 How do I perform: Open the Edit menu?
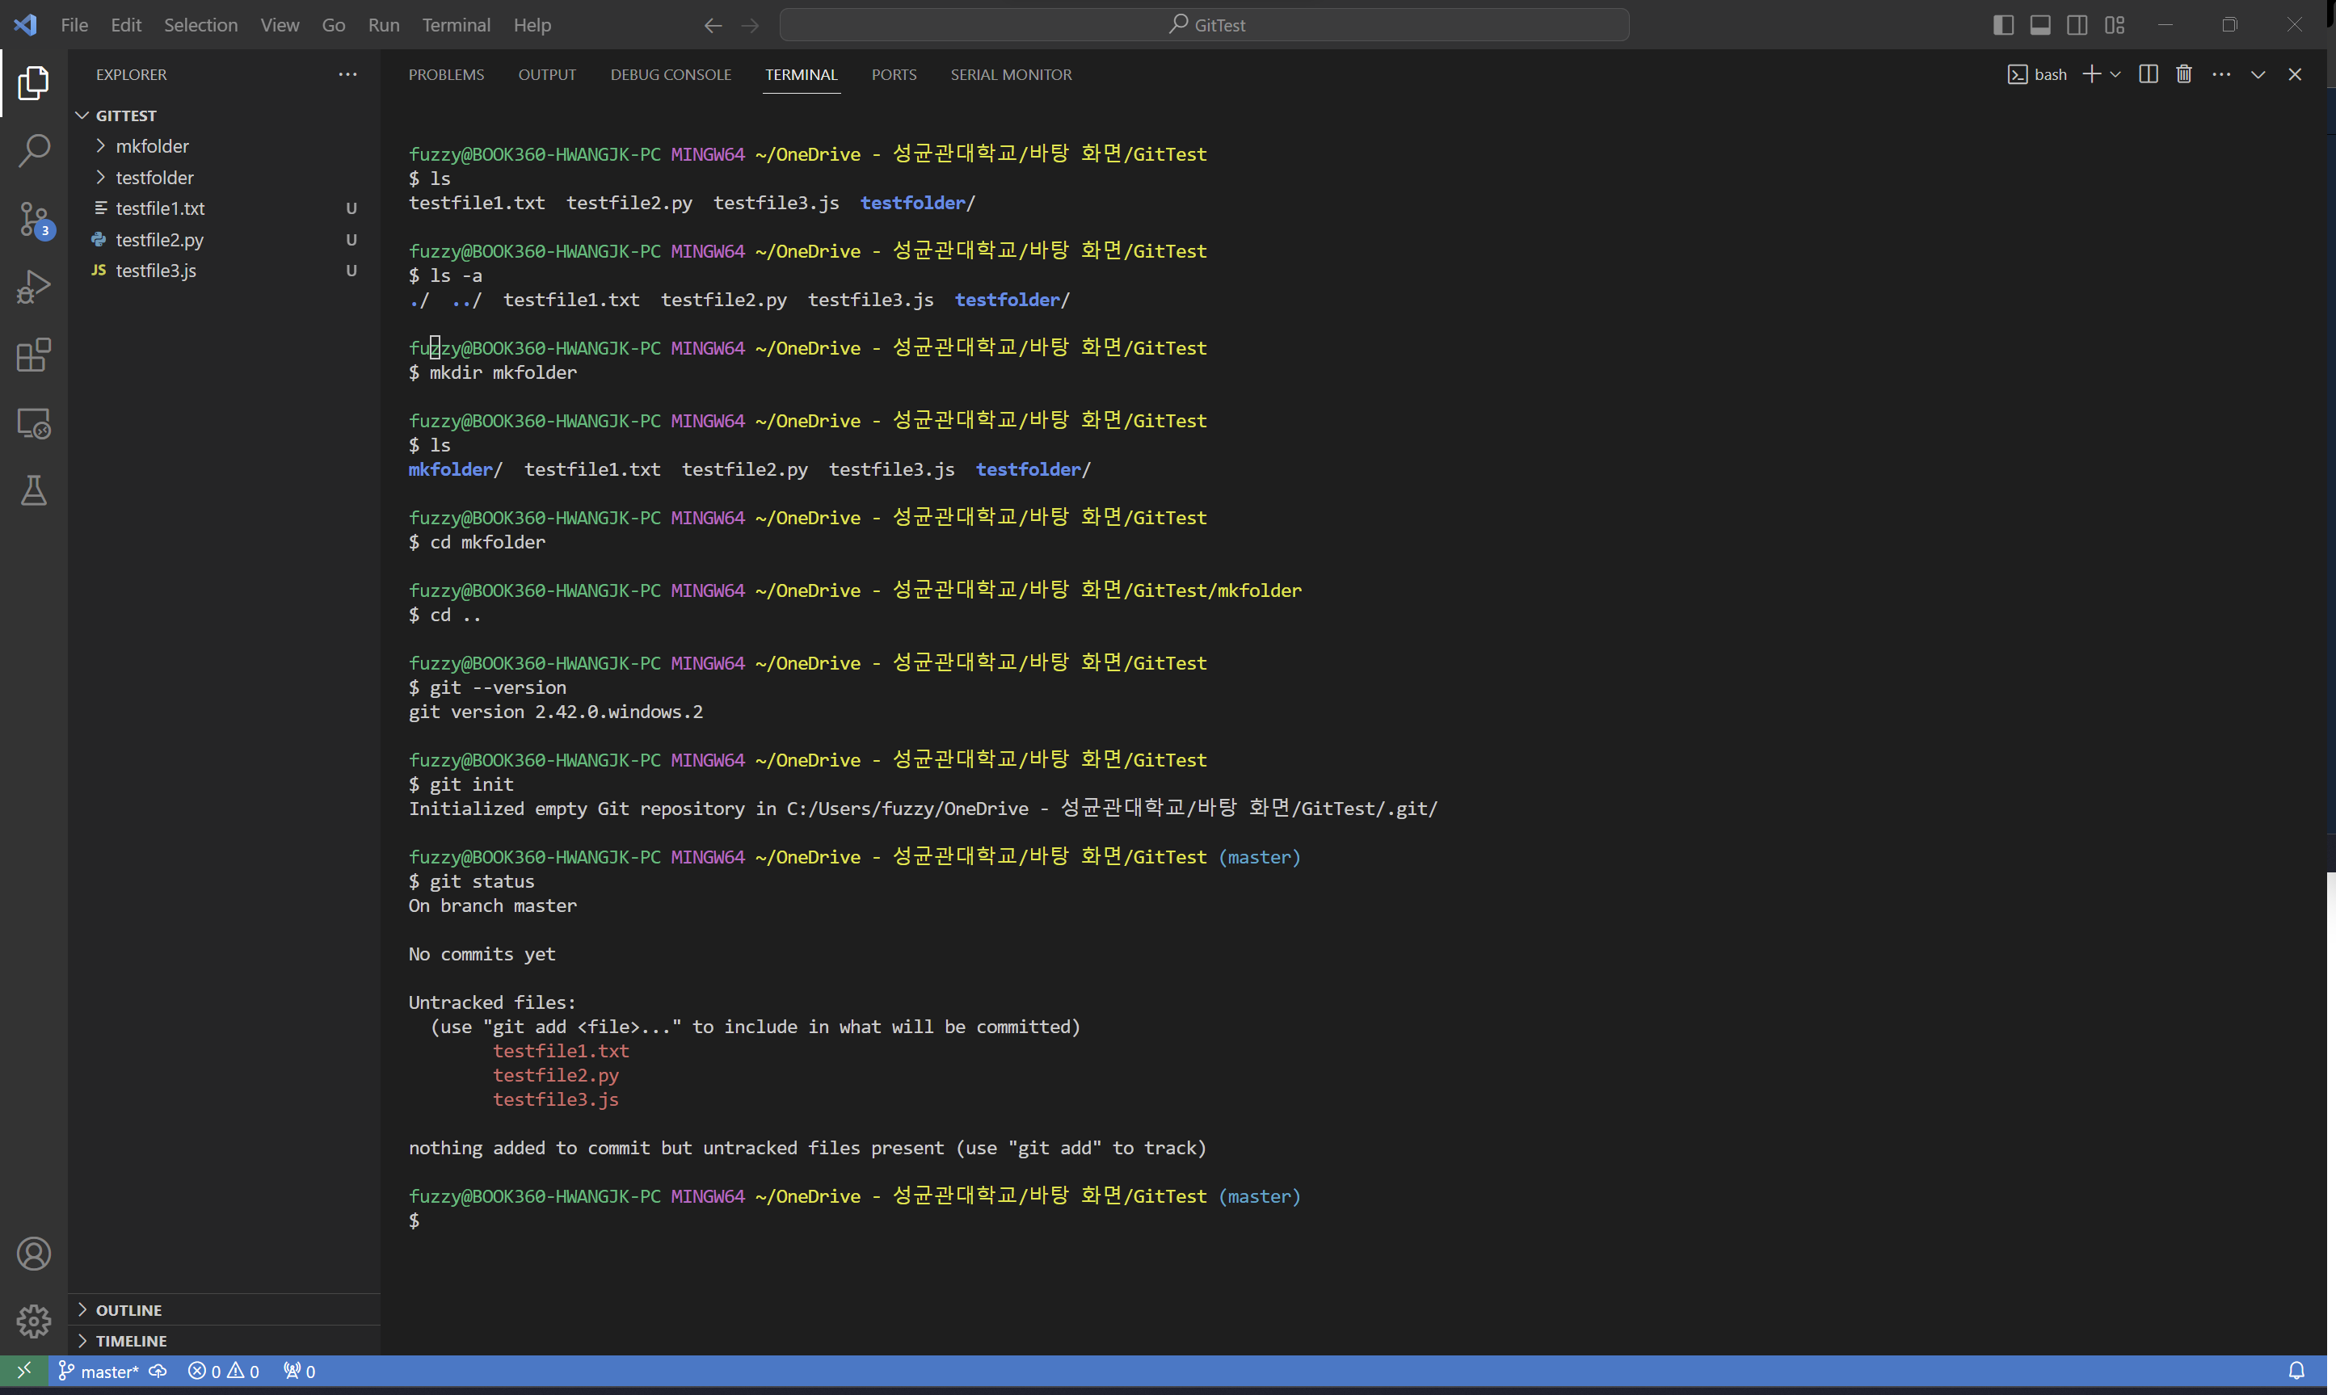(126, 25)
